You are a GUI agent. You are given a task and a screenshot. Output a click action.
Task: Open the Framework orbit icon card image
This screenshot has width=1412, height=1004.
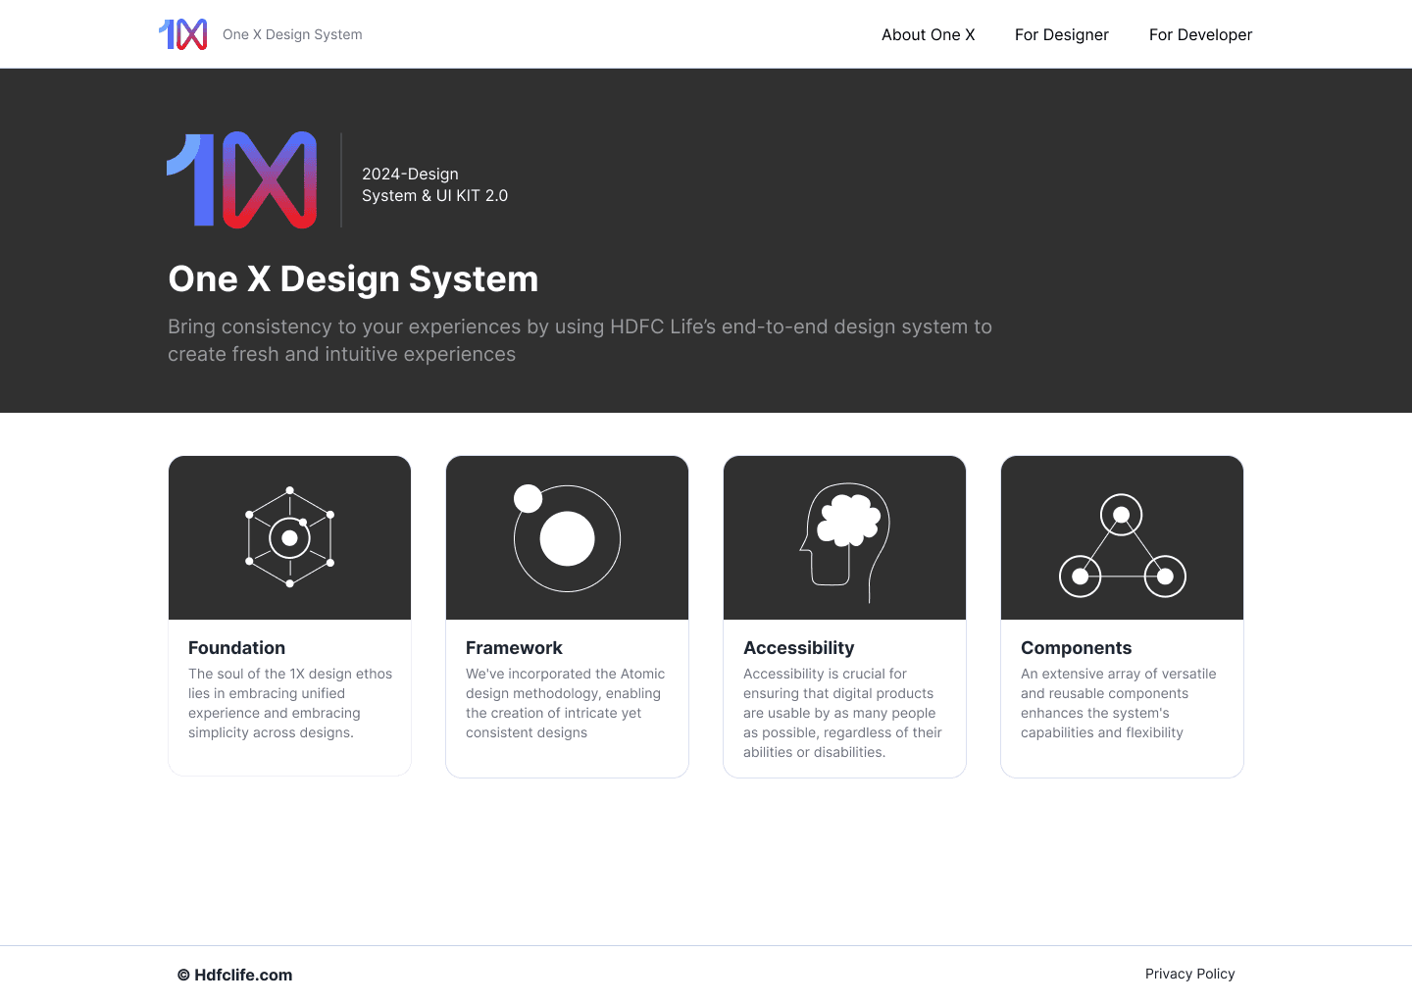(567, 537)
